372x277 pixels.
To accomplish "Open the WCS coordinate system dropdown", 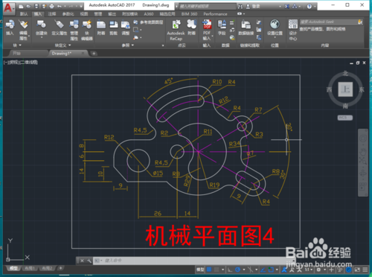I will tap(345, 118).
